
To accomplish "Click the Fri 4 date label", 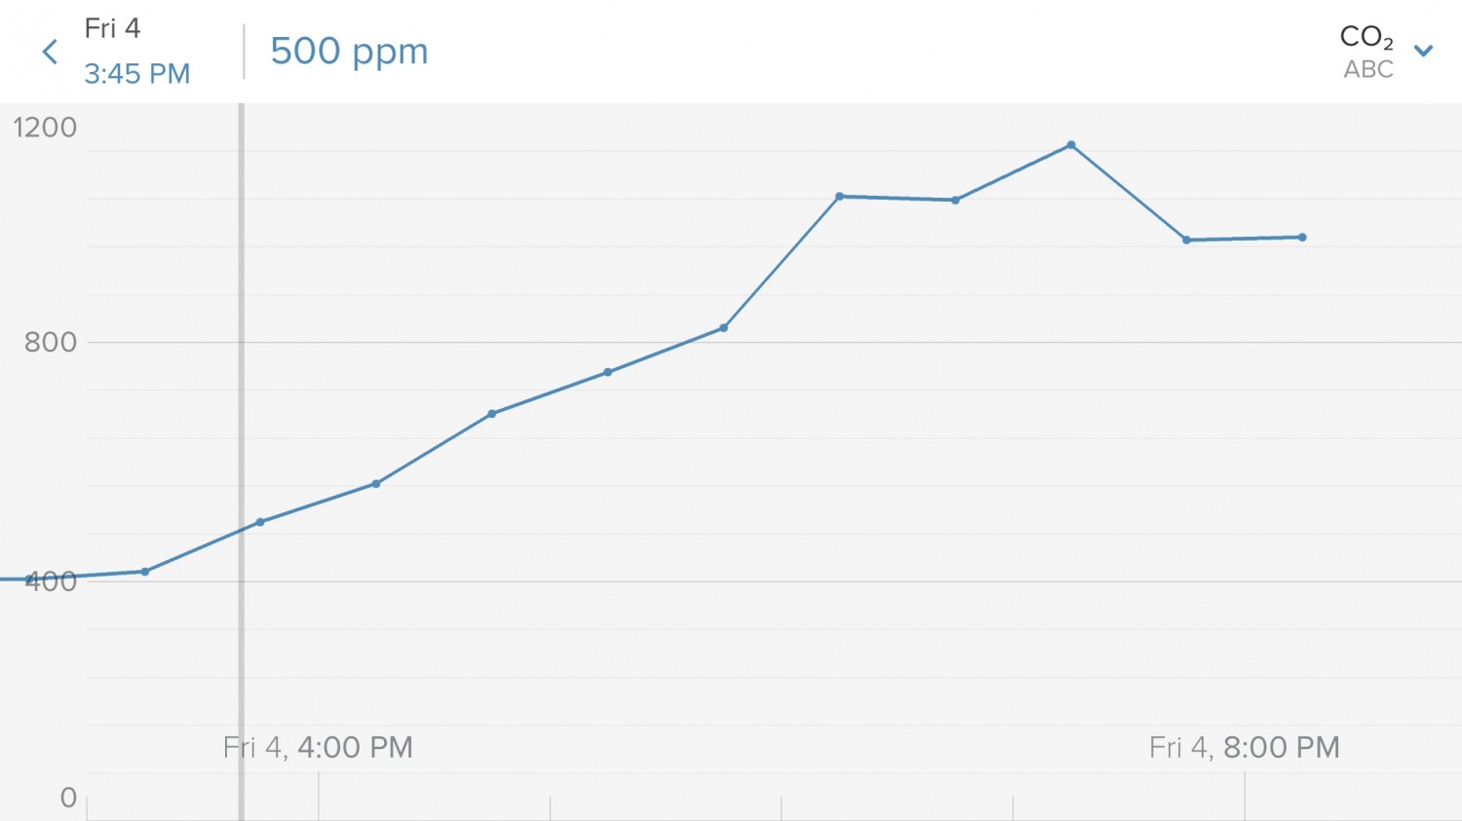I will click(112, 28).
